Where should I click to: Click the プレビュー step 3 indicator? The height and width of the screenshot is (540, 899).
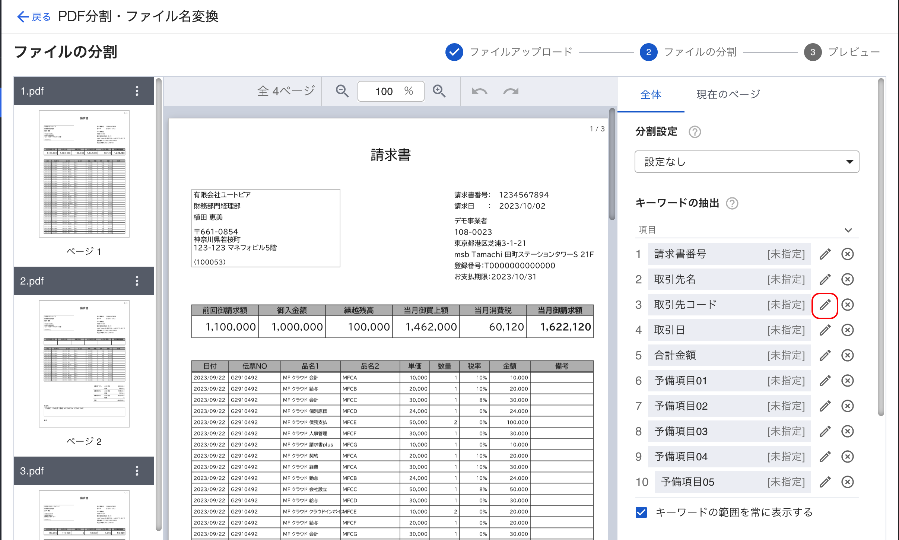coord(813,52)
